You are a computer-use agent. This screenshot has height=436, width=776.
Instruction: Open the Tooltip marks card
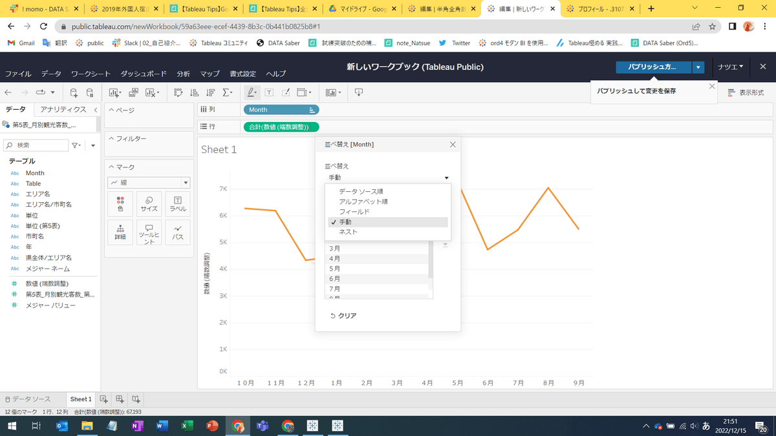tap(149, 233)
